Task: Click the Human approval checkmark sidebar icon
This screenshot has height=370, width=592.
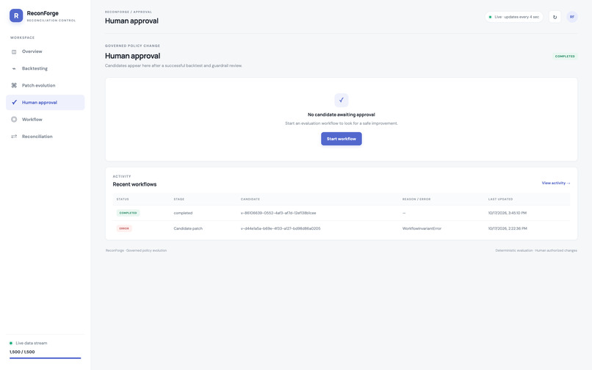Action: tap(14, 102)
